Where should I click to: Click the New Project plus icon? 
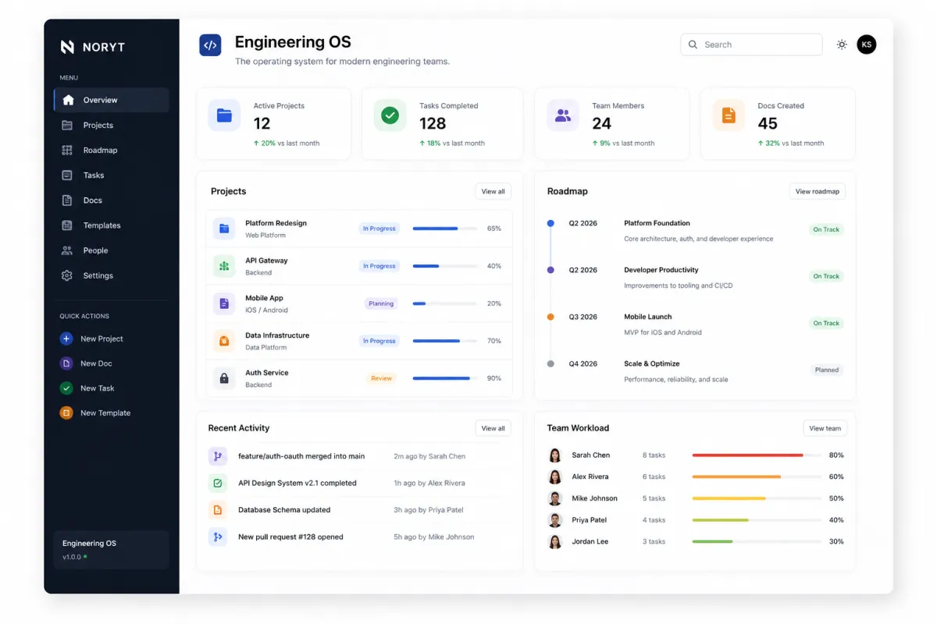point(66,339)
